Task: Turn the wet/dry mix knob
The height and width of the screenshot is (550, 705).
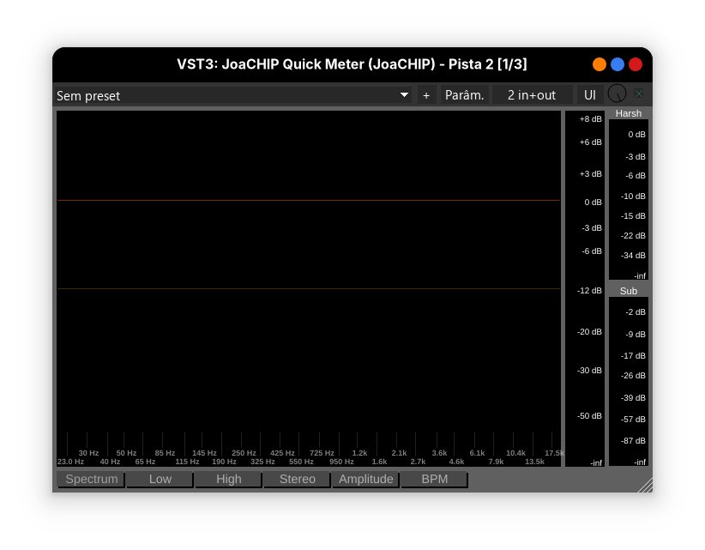Action: coord(617,94)
